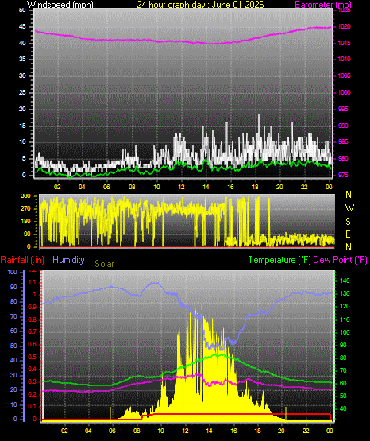The image size is (370, 441).
Task: Click the '140' temperature axis value
Action: [x=345, y=280]
